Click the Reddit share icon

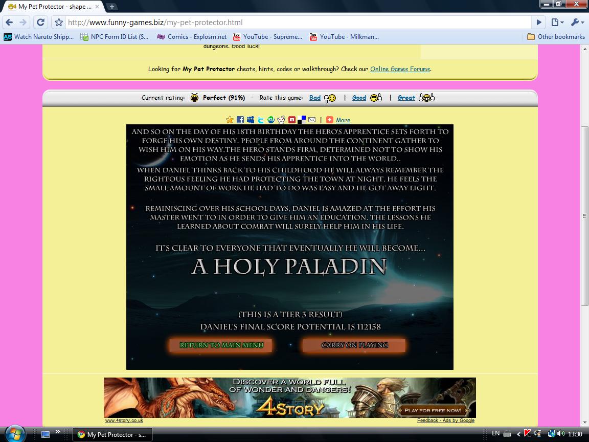pos(281,120)
